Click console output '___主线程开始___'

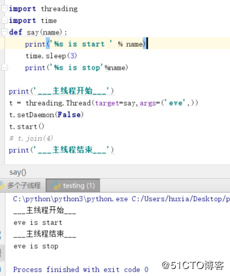(x=45, y=211)
